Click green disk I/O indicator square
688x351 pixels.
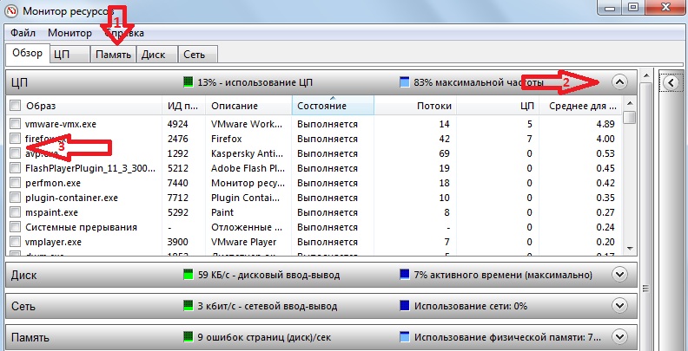189,275
